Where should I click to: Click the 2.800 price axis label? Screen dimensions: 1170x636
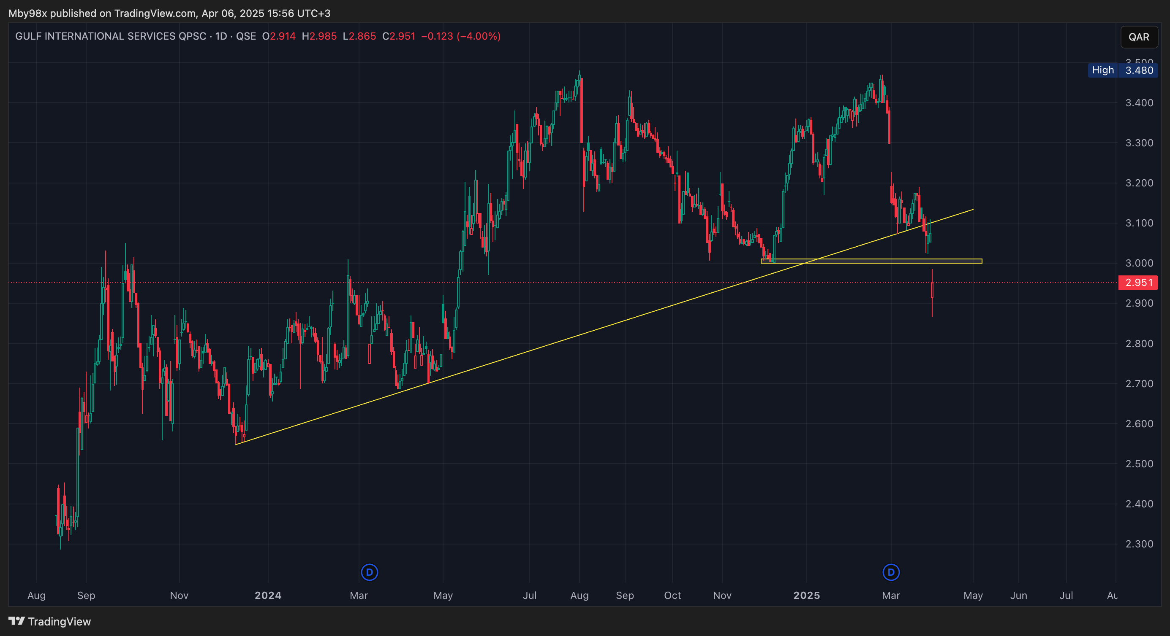click(1139, 343)
